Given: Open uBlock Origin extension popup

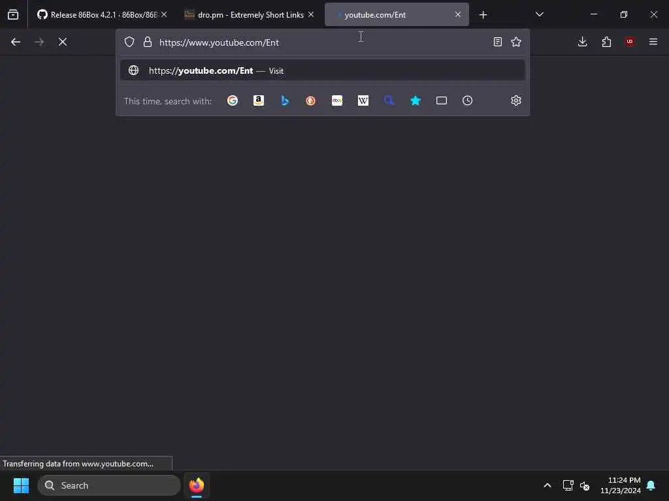Looking at the screenshot, I should (x=630, y=42).
